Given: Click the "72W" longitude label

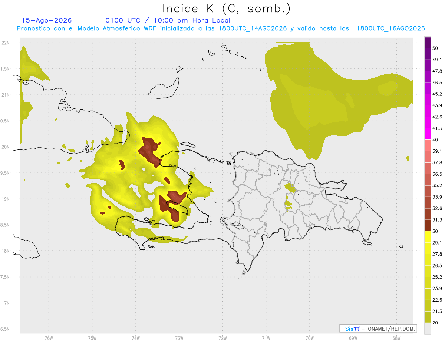Looking at the screenshot, I should pos(222,338).
